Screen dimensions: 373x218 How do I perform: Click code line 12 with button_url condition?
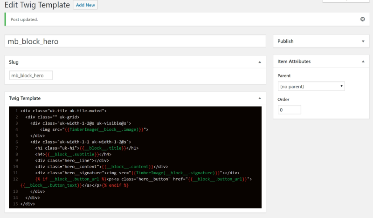[x=144, y=179]
